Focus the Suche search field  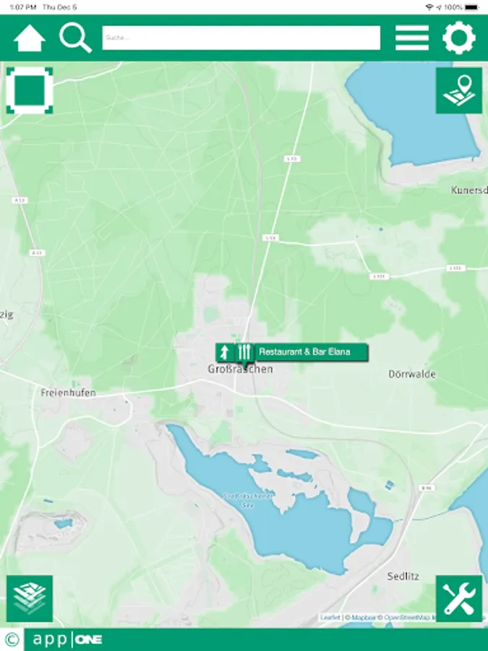(241, 38)
